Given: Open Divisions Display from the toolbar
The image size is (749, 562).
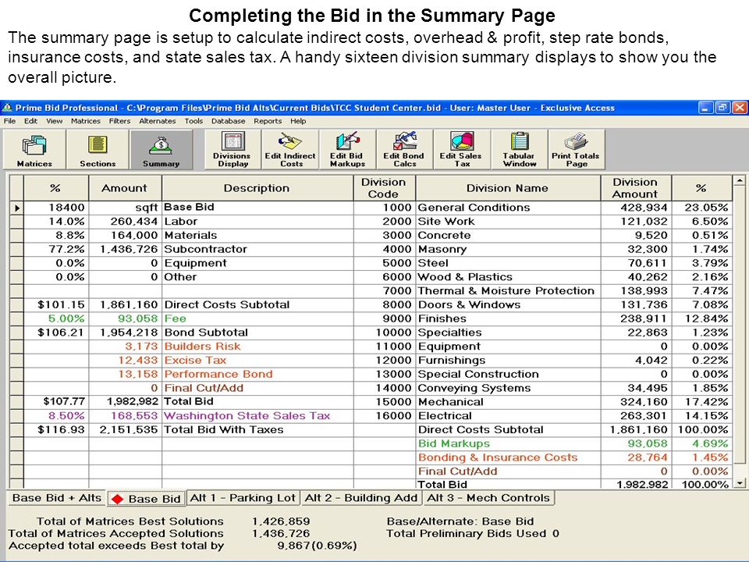Looking at the screenshot, I should pos(232,149).
